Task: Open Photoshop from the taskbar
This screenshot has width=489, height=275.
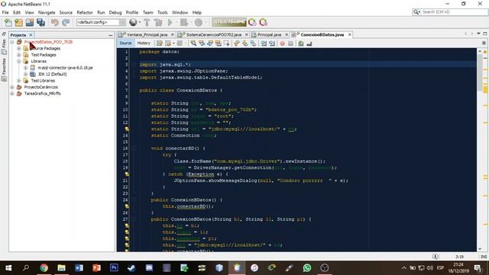Action: click(x=114, y=268)
